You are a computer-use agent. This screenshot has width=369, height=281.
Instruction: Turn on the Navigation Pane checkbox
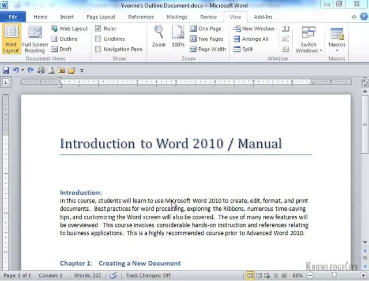(98, 50)
